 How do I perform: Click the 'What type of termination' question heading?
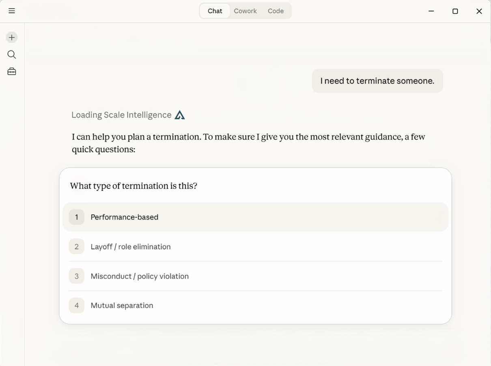(134, 186)
